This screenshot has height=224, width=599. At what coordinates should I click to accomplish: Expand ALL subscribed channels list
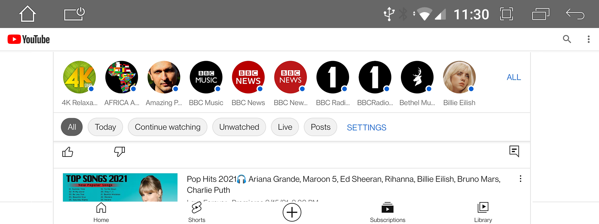514,77
